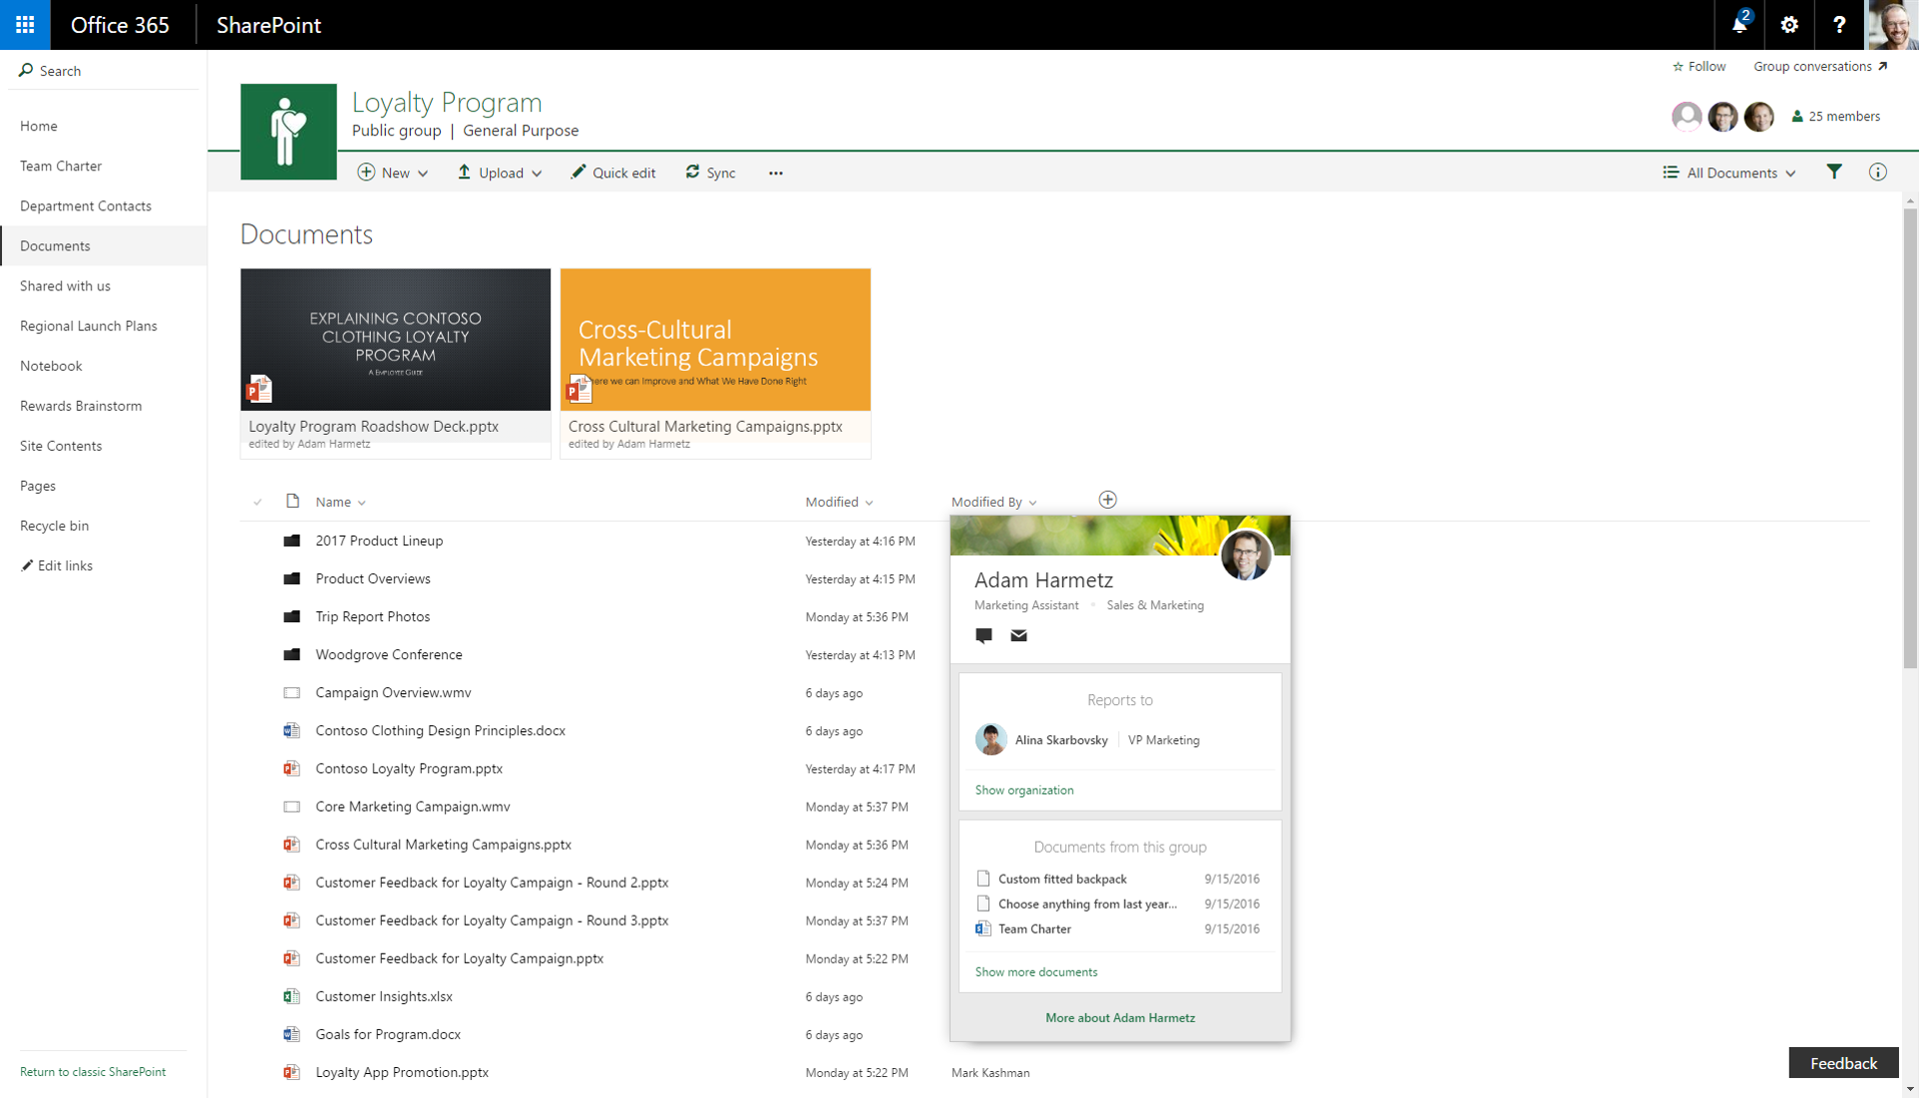Open Department Contacts navigation item
This screenshot has width=1919, height=1098.
tap(86, 205)
